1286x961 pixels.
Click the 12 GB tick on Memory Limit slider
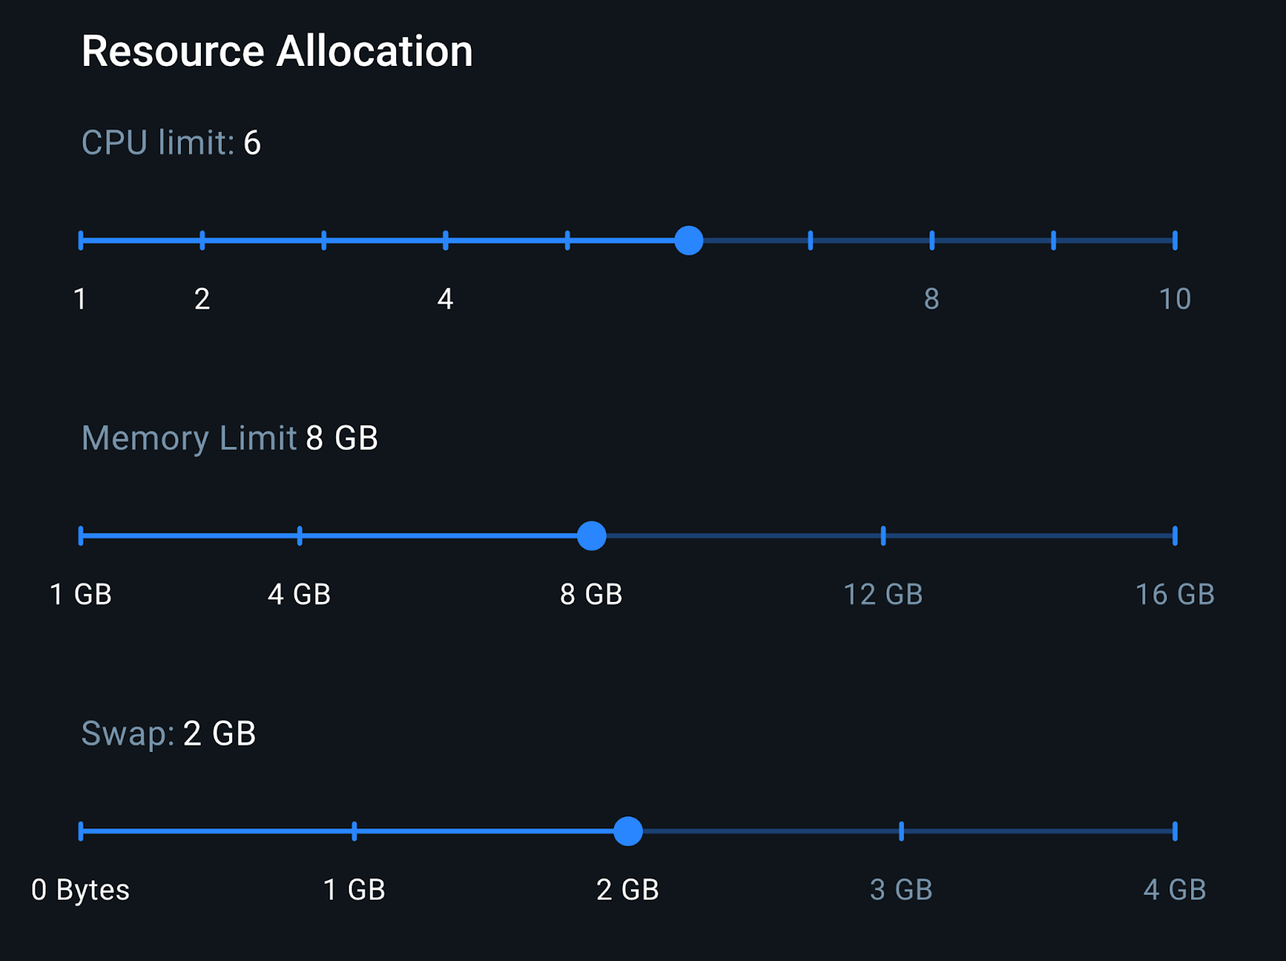coord(883,534)
